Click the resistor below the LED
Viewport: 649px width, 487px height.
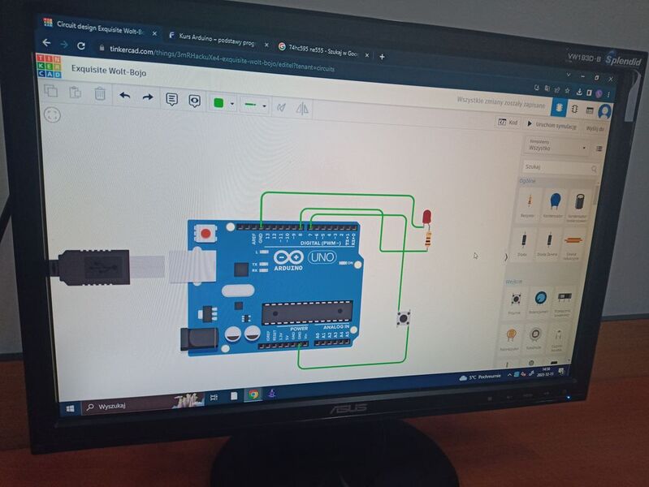click(x=428, y=239)
